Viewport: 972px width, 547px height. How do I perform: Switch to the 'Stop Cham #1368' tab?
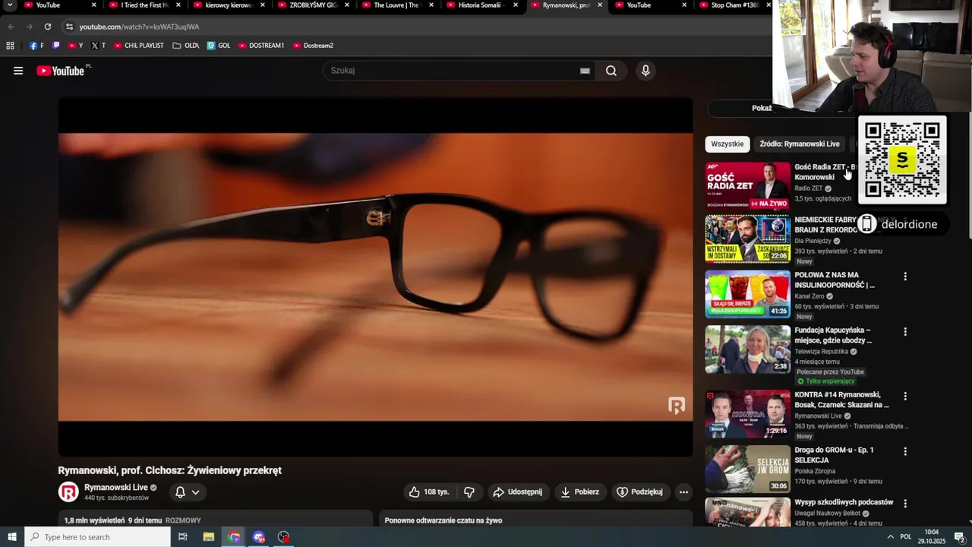click(735, 5)
